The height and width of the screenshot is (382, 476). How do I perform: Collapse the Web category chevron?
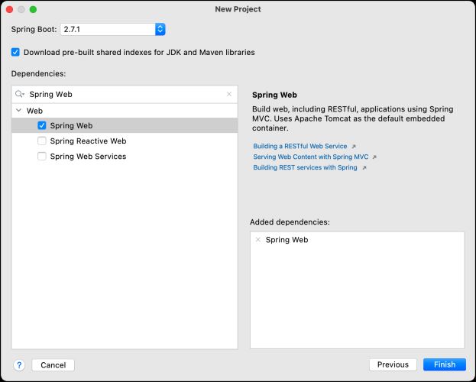point(19,111)
